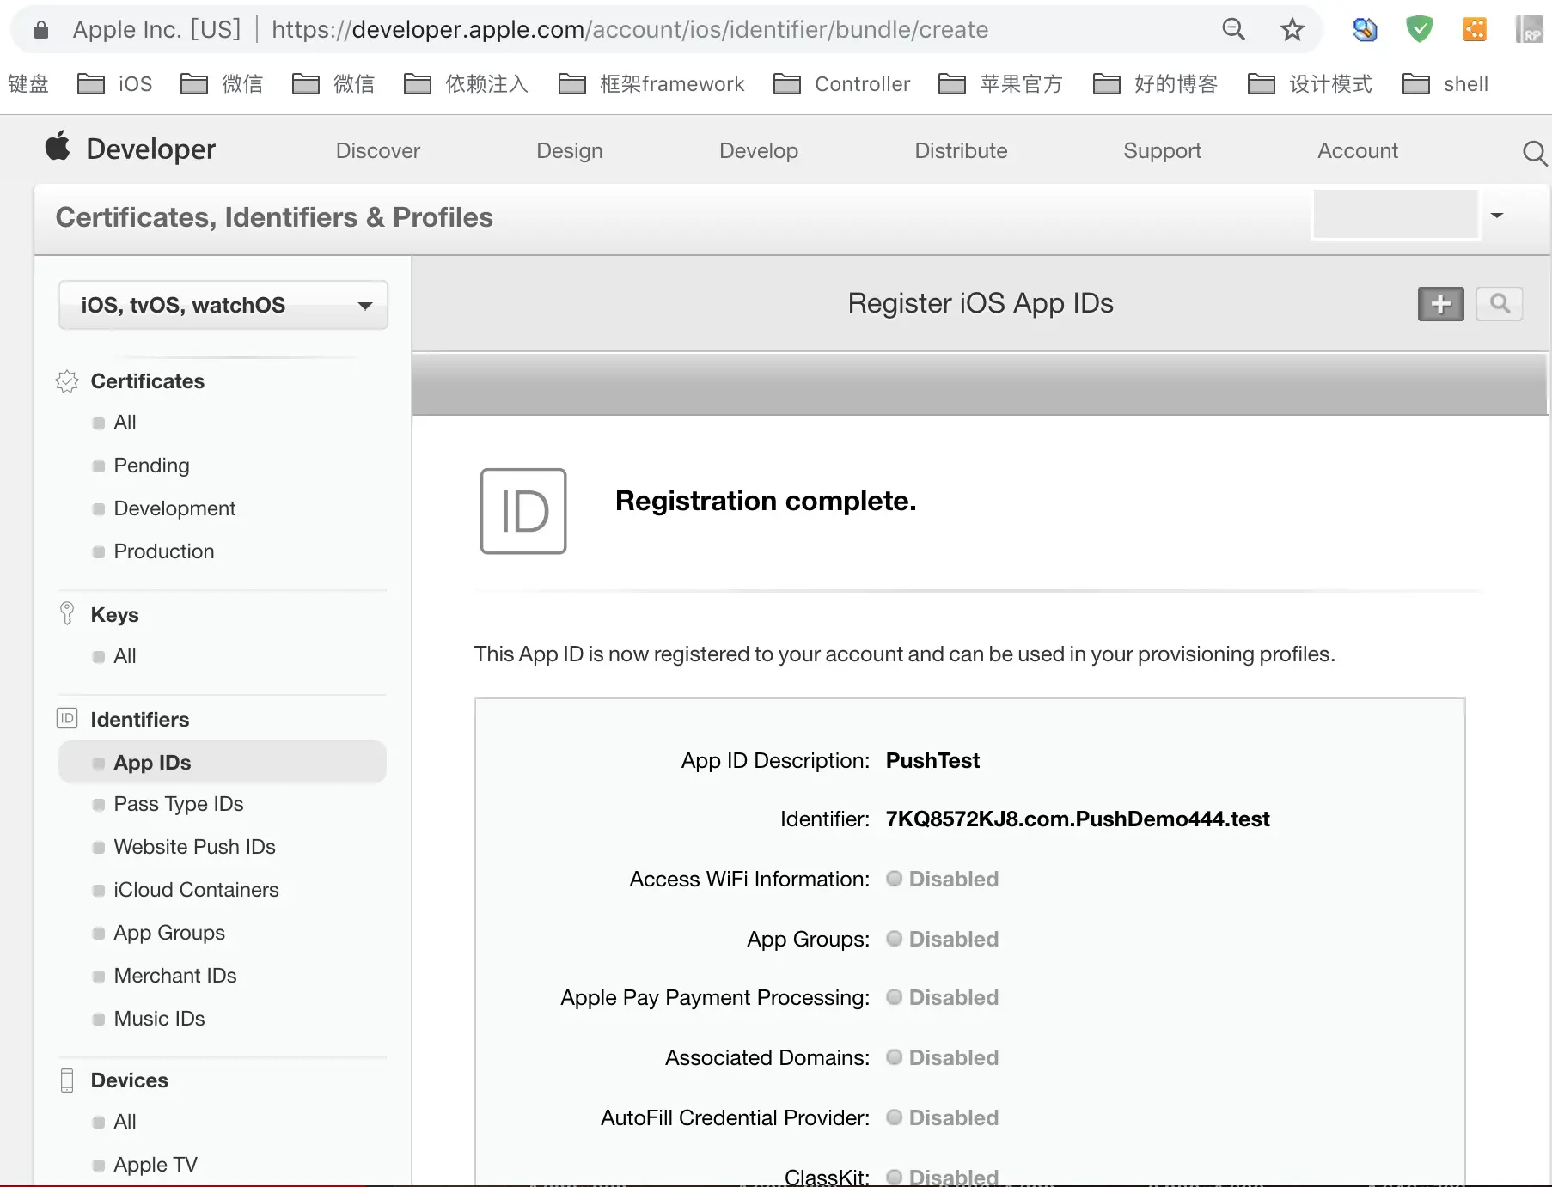Open the Develop menu
The width and height of the screenshot is (1552, 1187).
(x=759, y=151)
